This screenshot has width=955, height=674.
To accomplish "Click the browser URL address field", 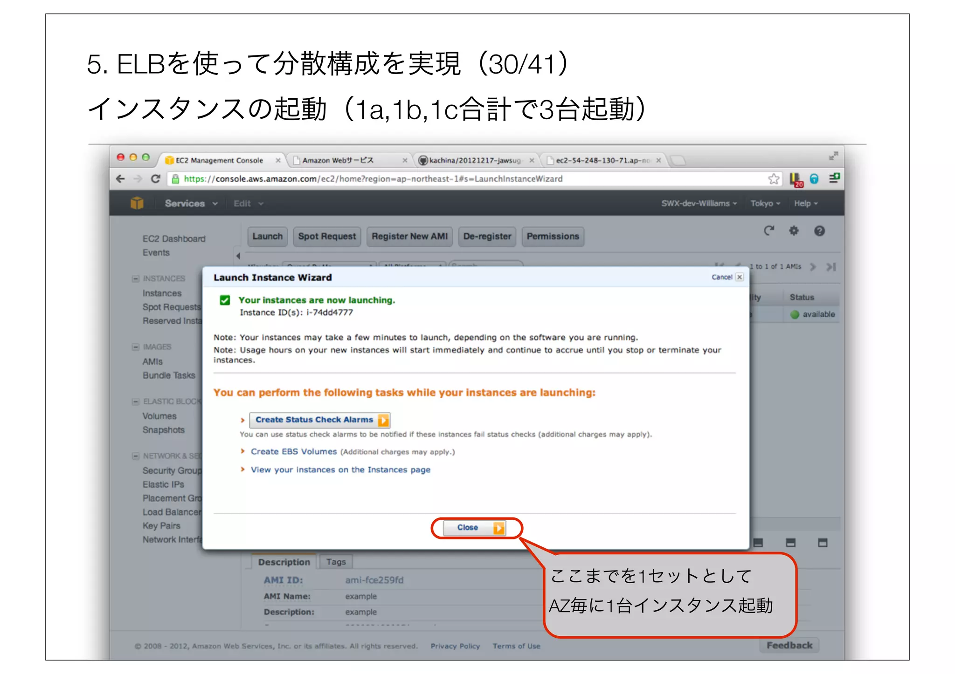I will 420,179.
